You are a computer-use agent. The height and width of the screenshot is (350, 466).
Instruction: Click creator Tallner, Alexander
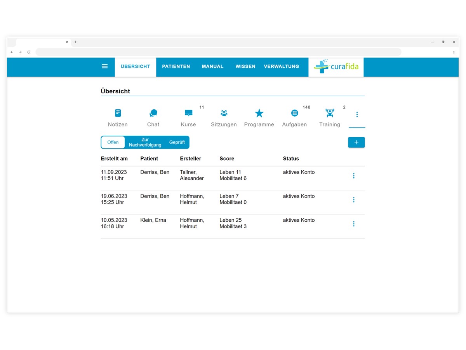[x=192, y=175]
